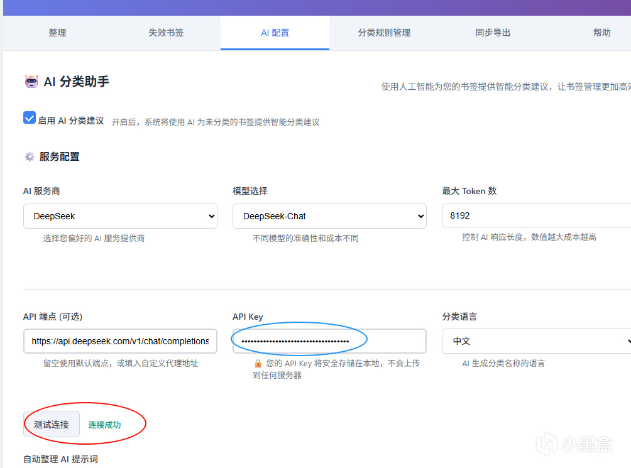Viewport: 631px width, 468px height.
Task: Click the AI 服务商 label
Action: [x=41, y=191]
